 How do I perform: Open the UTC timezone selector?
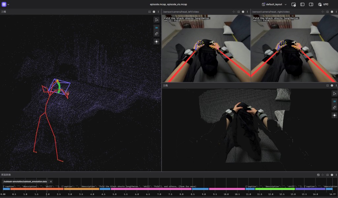tap(323, 4)
